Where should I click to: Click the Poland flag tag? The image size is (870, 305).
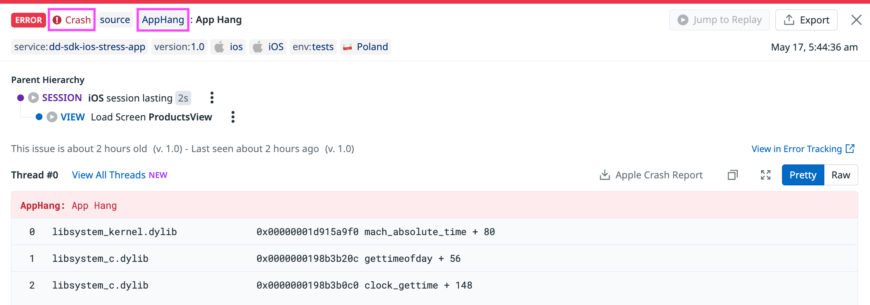pyautogui.click(x=365, y=47)
